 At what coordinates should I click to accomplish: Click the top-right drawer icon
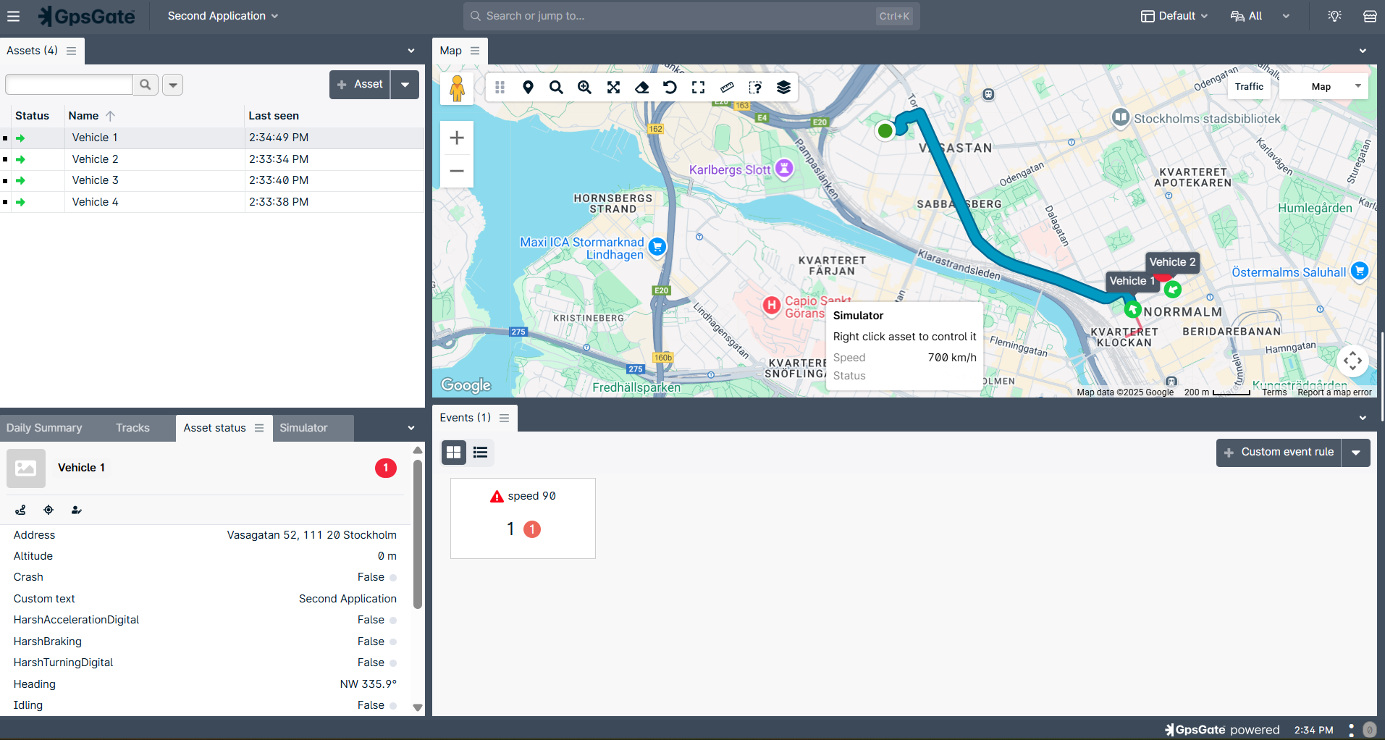1370,16
